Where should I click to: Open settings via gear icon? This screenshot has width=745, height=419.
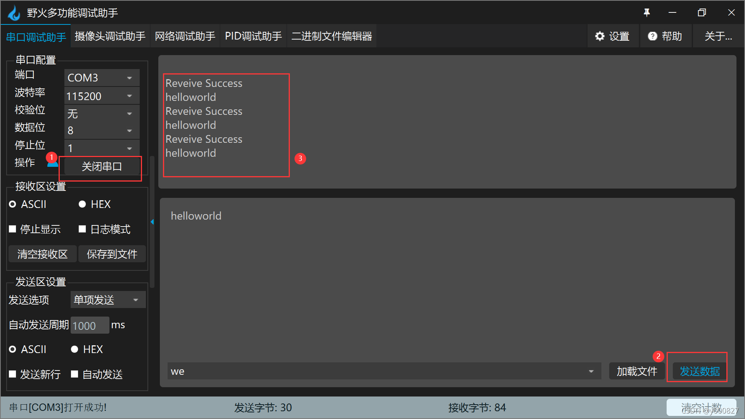coord(600,36)
